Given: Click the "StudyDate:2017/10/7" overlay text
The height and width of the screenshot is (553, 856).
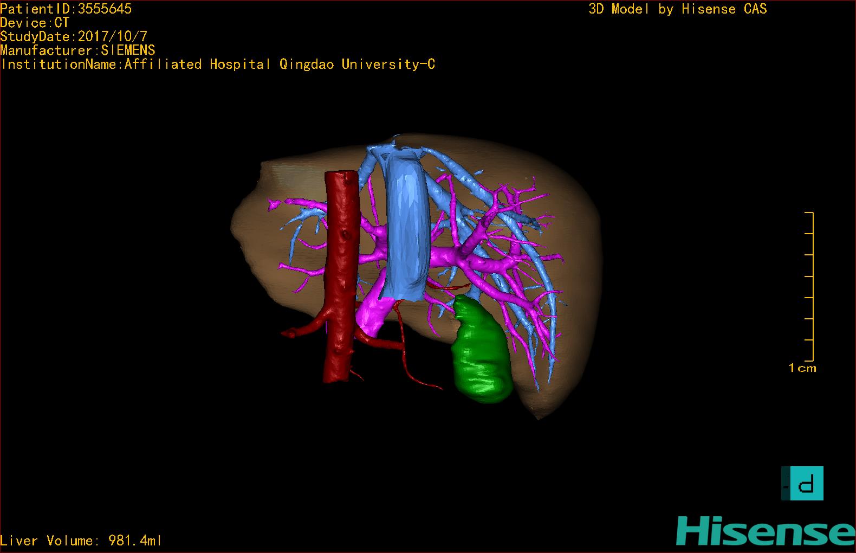Looking at the screenshot, I should coord(74,37).
